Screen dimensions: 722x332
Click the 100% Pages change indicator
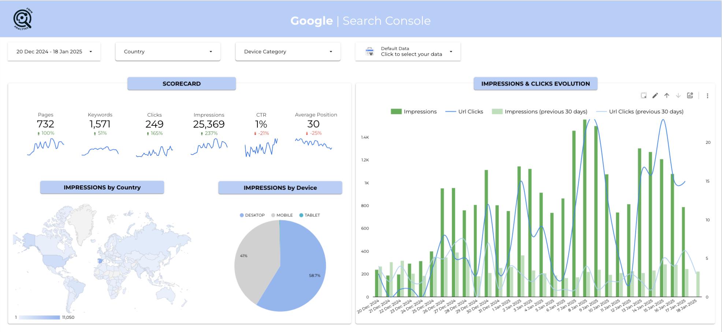46,133
